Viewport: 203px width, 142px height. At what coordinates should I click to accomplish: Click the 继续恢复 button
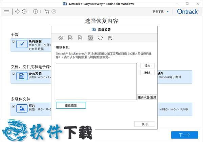[71, 105]
